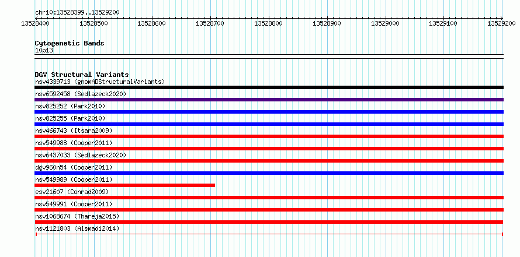Click the blue nsv825252 variant bar
This screenshot has width=520, height=257.
tap(269, 112)
